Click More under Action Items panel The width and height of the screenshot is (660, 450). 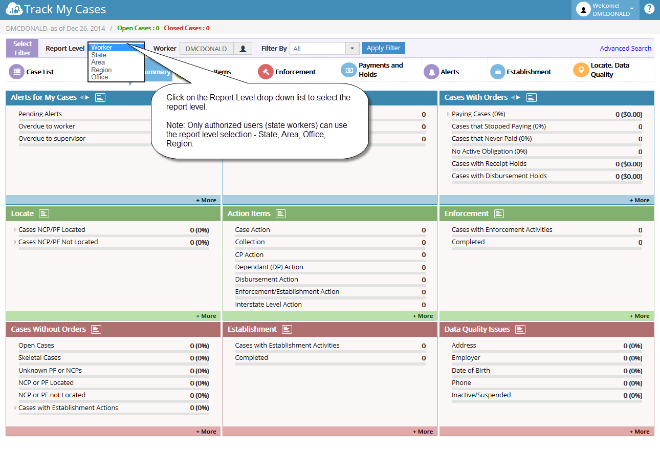point(423,316)
